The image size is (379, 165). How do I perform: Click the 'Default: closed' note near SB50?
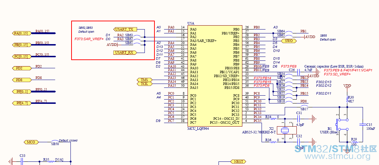coord(68,140)
